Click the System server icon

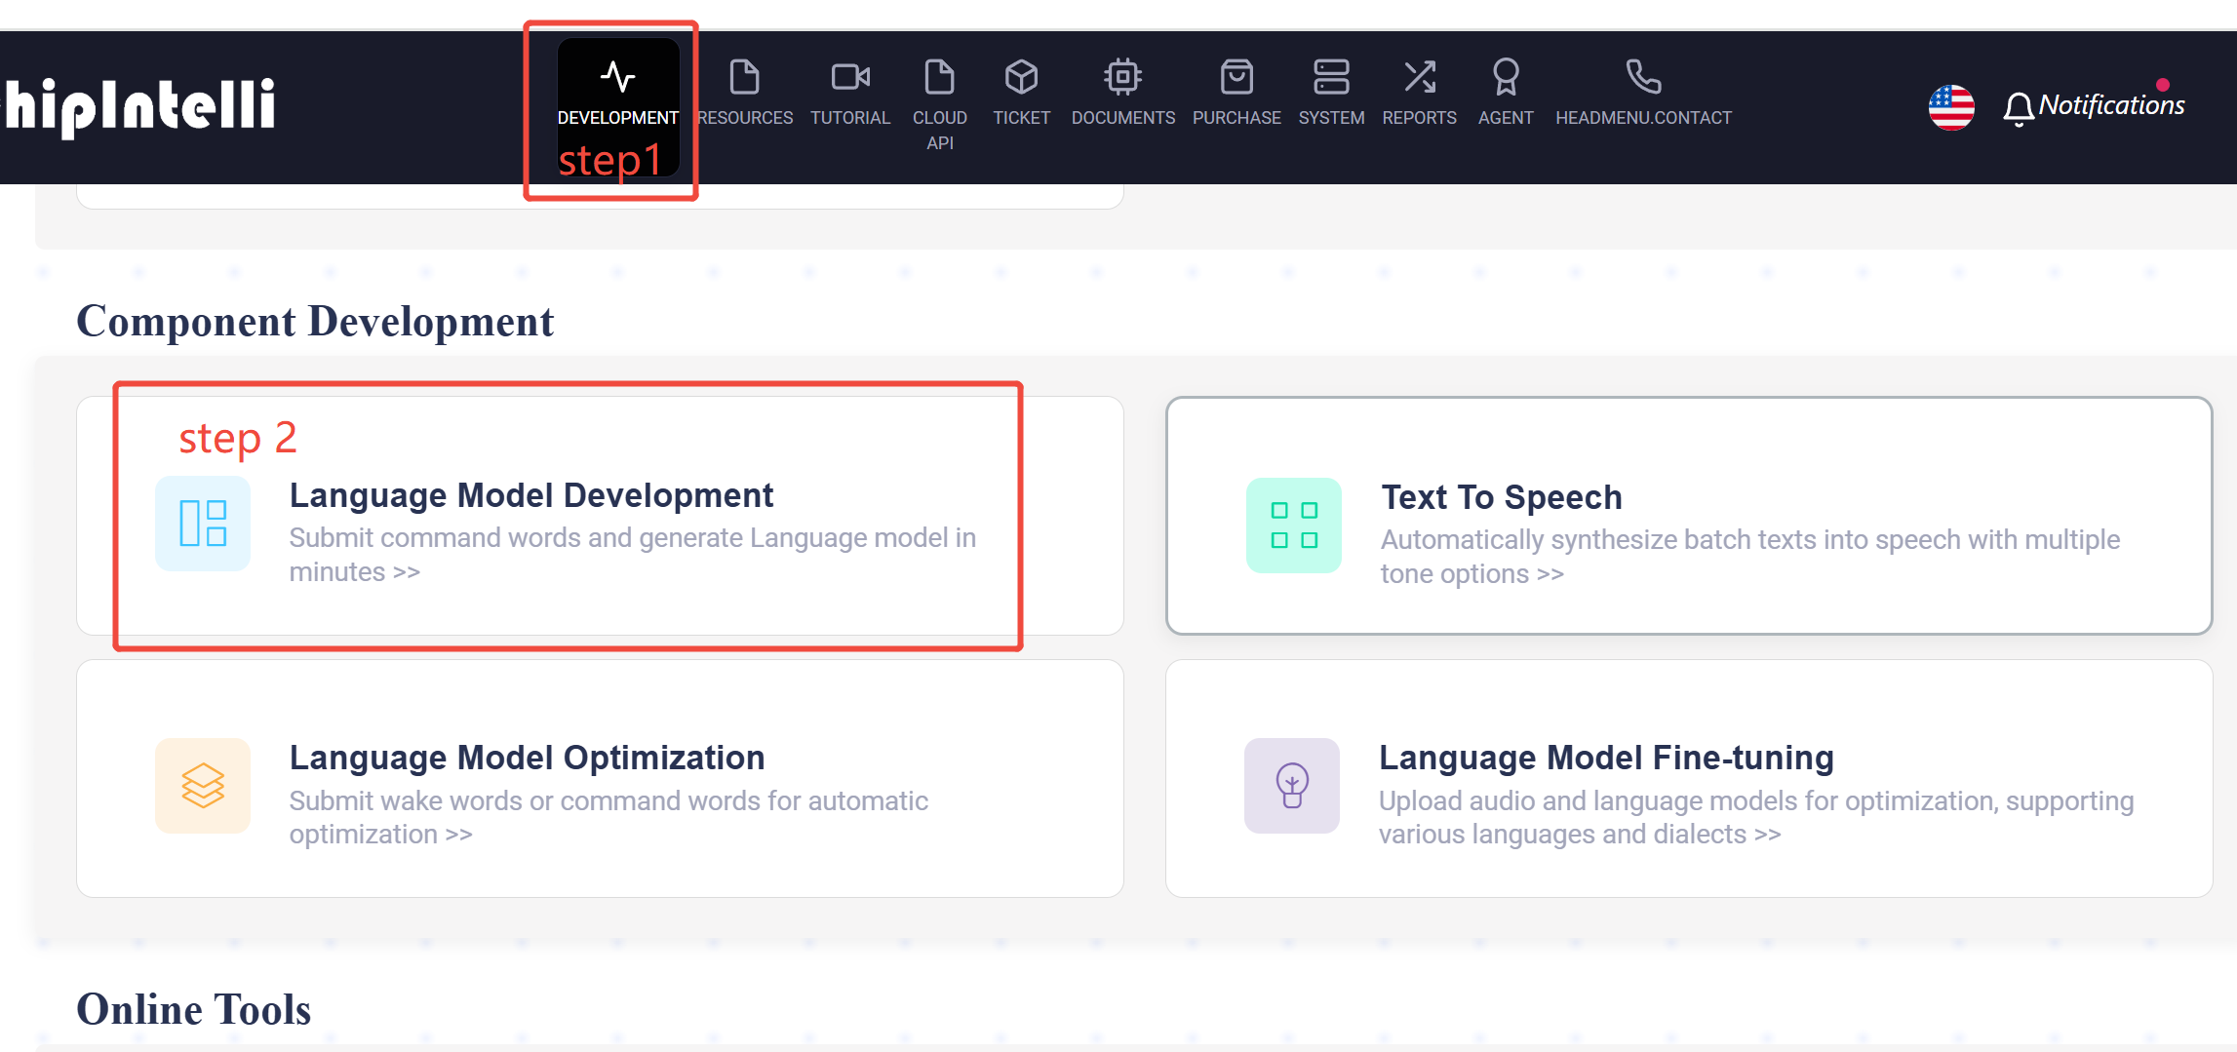coord(1331,77)
